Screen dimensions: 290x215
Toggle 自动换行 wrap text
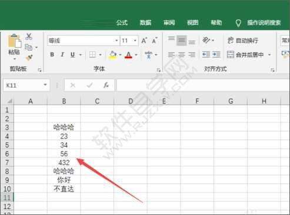tap(242, 41)
